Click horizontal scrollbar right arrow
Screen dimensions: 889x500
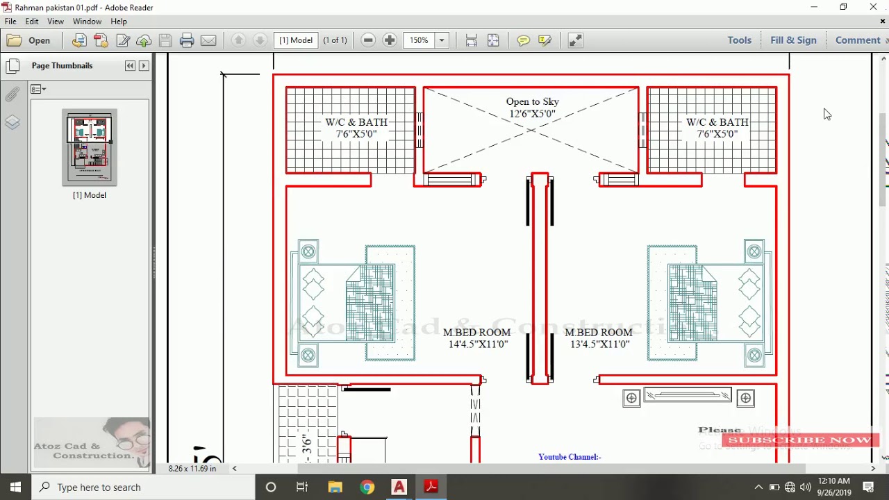click(x=873, y=468)
